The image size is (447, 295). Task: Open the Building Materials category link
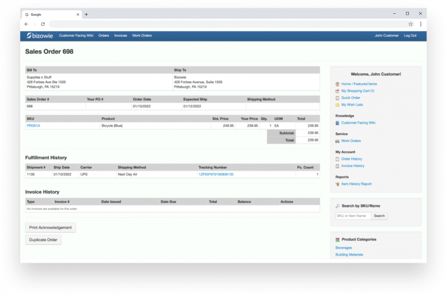tap(349, 254)
